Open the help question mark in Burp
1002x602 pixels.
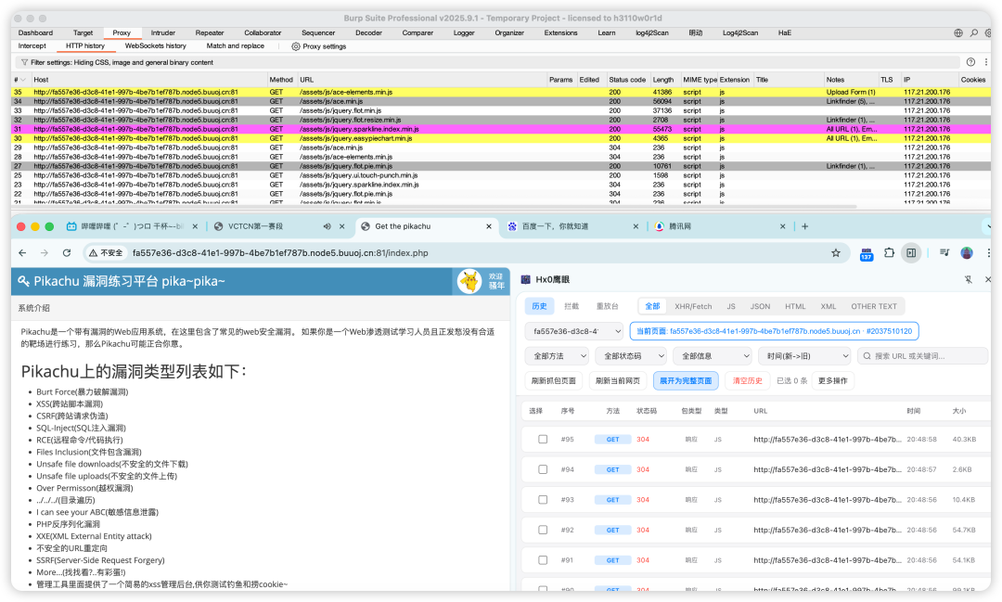tap(970, 62)
